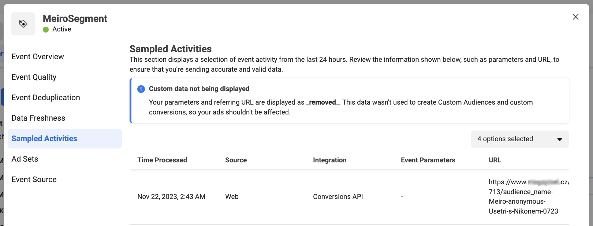
Task: Click the 'Sampled Activities' heading
Action: [171, 49]
